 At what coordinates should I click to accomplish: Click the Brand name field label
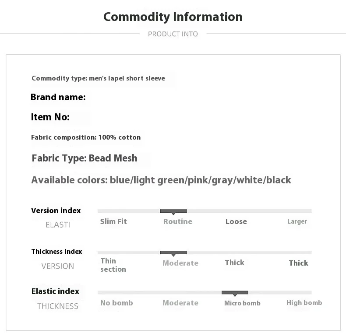tap(58, 97)
